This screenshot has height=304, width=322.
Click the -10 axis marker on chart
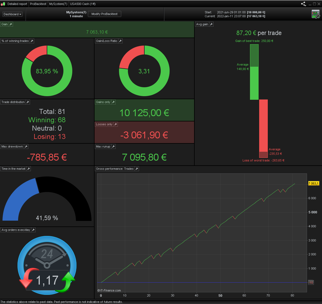(311, 283)
